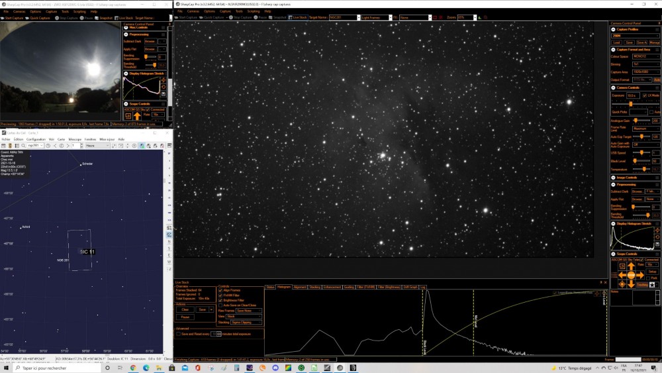Open Binning dropdown showing 1x1

[x=645, y=64]
